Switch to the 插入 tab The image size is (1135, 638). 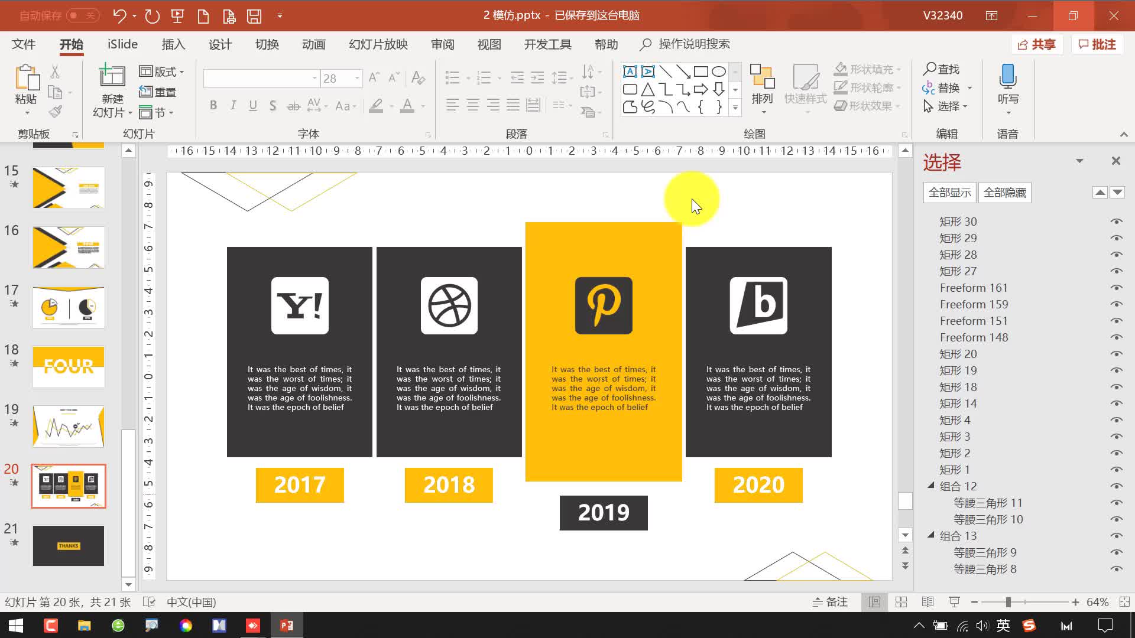tap(173, 44)
